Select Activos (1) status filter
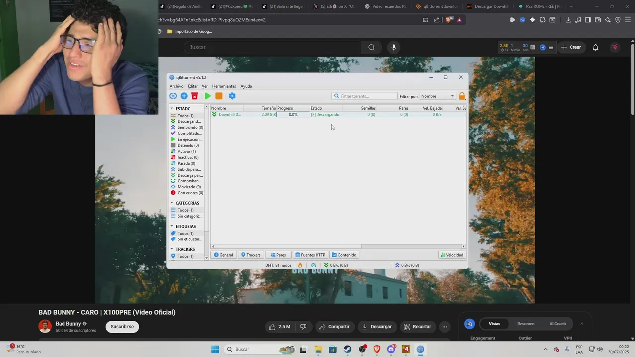 coord(187,151)
